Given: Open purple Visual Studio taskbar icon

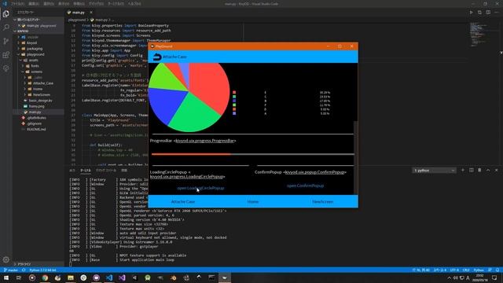Looking at the screenshot, I should click(122, 277).
